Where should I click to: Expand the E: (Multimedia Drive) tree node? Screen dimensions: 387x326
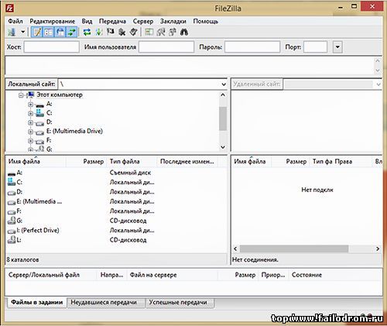click(x=30, y=132)
